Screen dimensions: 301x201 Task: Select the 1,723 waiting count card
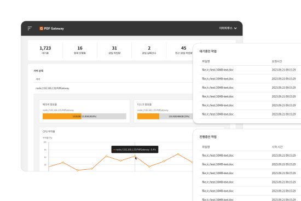point(45,50)
